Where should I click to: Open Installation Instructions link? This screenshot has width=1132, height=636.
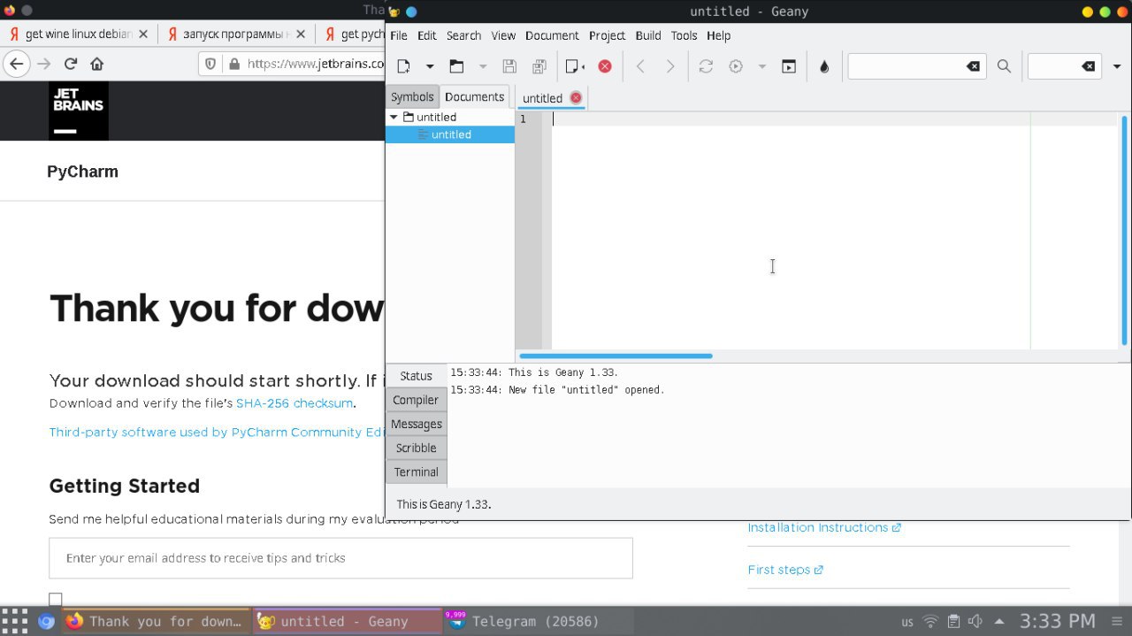coord(824,527)
